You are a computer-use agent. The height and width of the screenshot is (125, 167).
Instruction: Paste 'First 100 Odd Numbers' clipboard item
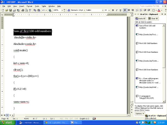point(149,43)
